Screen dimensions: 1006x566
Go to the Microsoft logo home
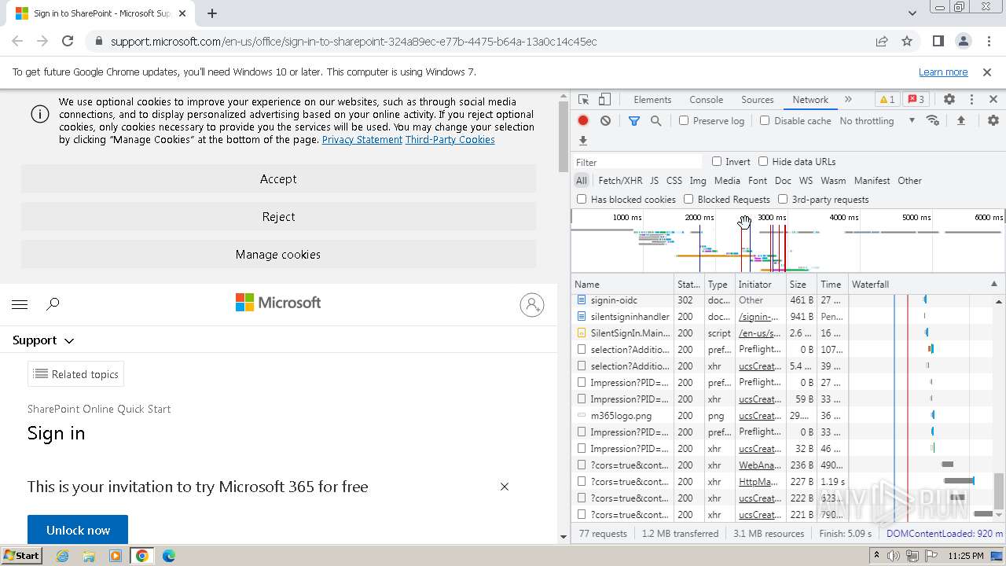tap(278, 303)
